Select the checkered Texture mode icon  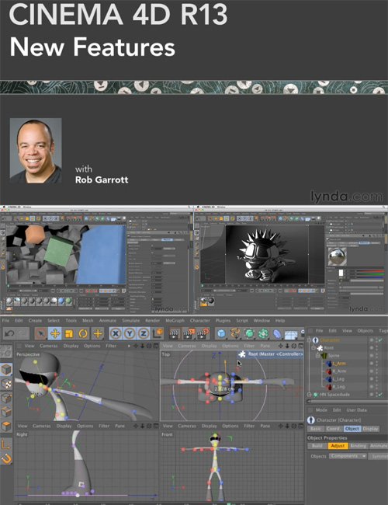[x=6, y=384]
